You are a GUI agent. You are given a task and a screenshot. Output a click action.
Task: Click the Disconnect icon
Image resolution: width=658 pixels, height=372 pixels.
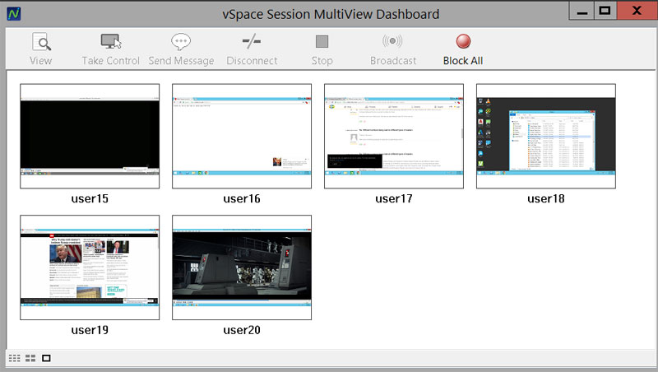[252, 41]
